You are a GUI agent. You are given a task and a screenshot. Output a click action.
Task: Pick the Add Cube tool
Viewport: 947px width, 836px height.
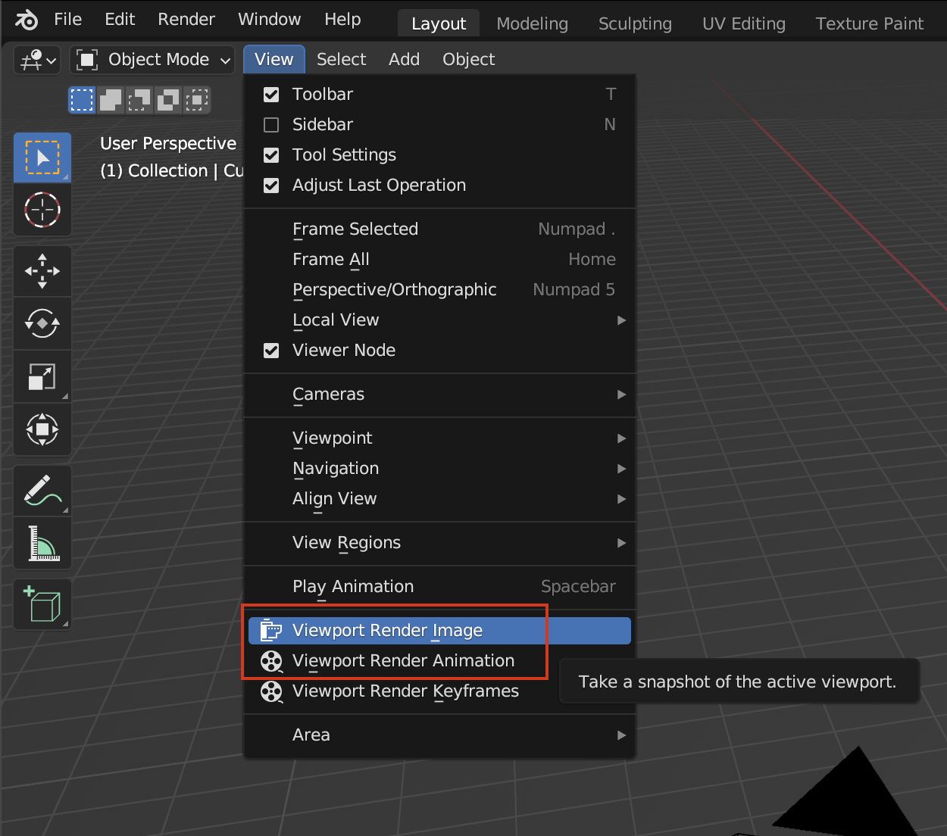coord(42,604)
